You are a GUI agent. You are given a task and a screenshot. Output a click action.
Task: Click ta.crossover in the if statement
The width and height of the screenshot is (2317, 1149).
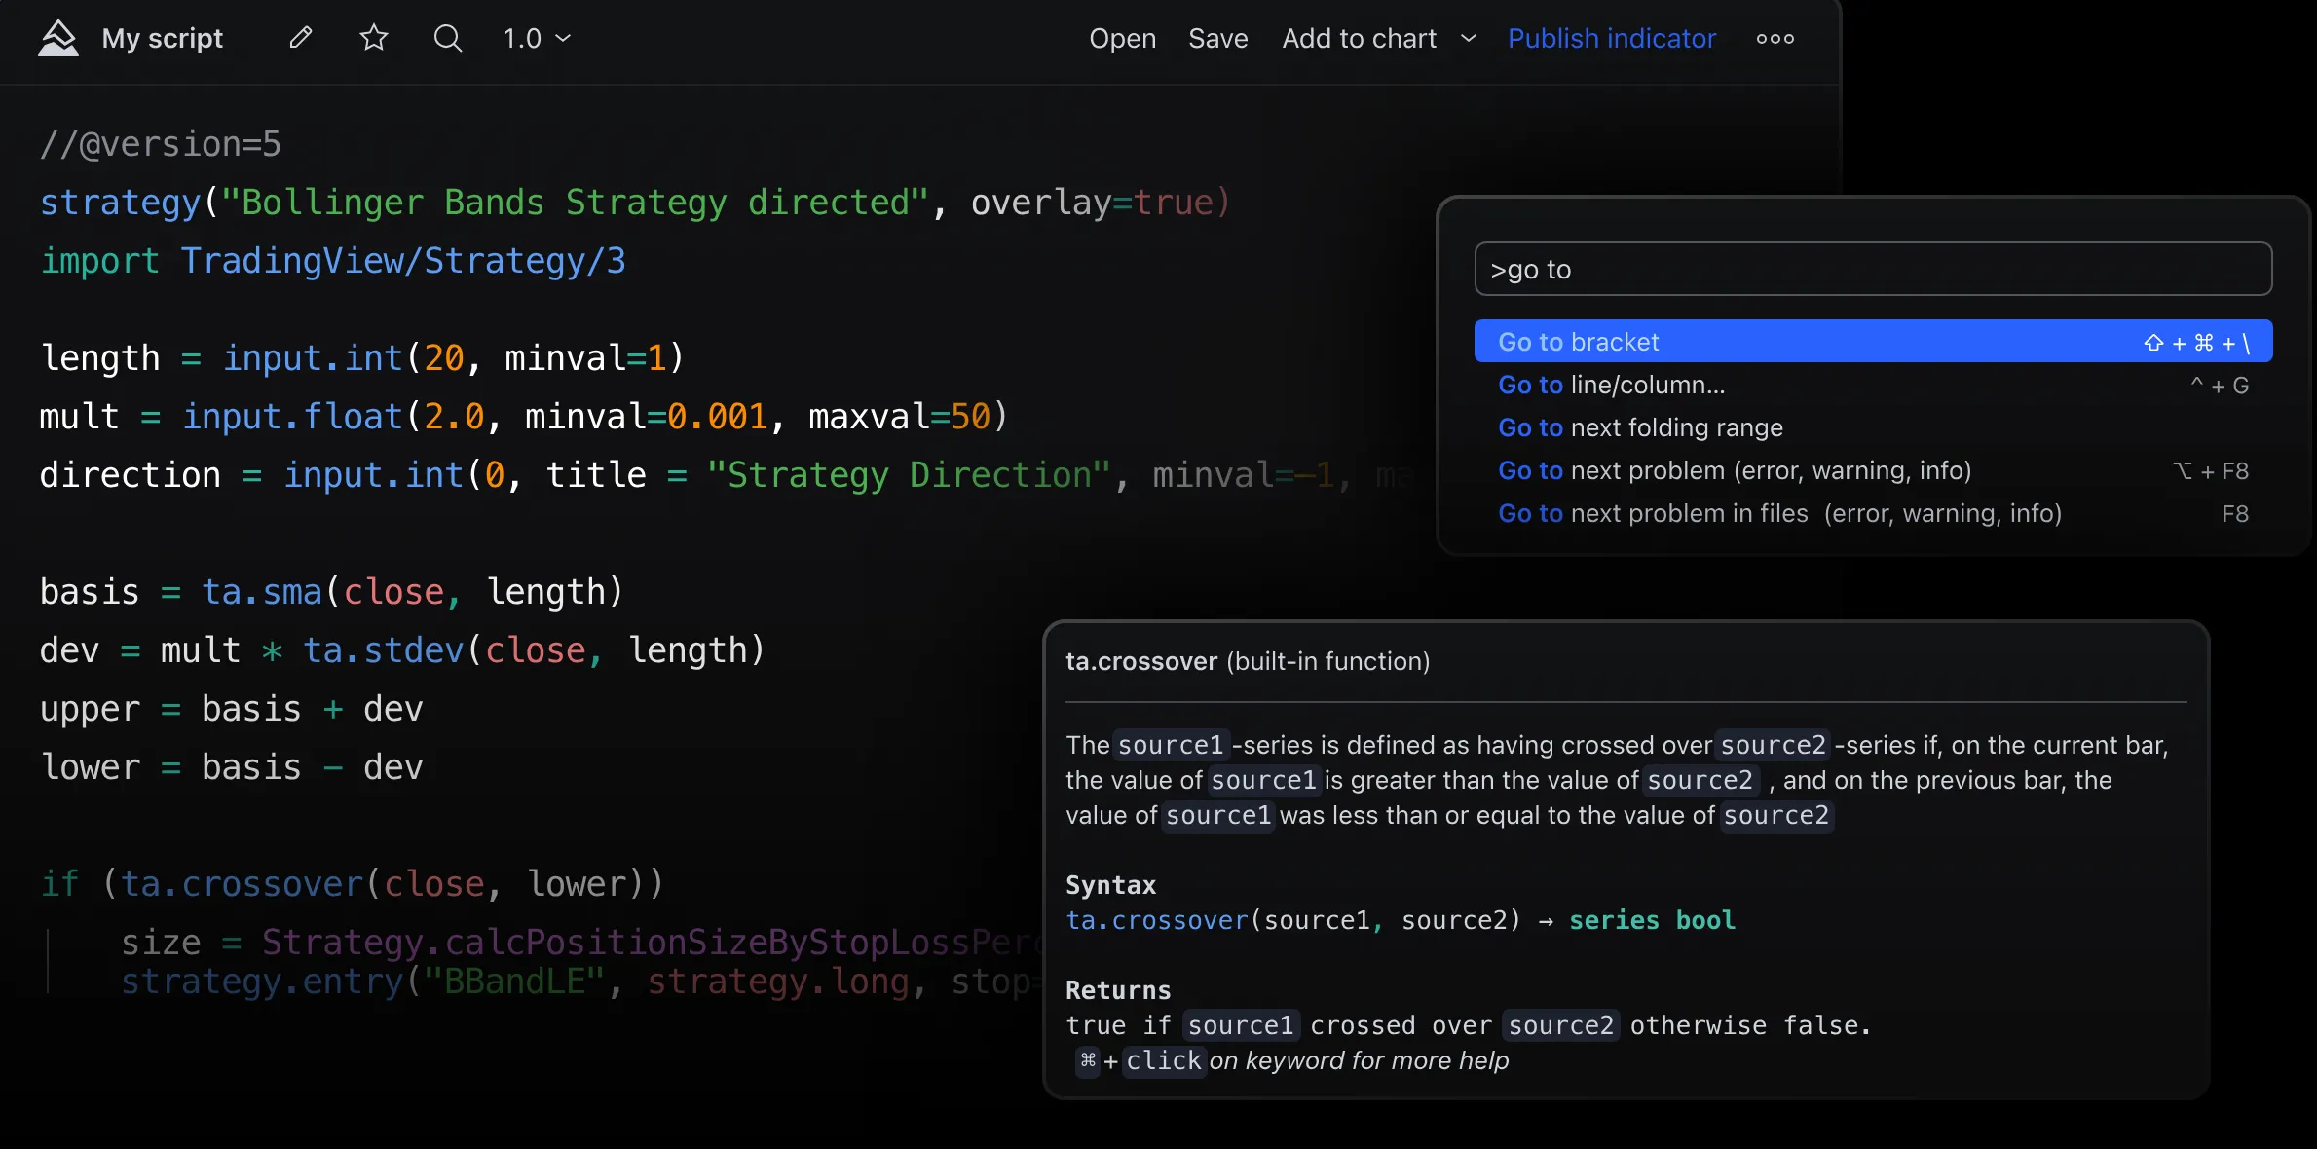[242, 884]
